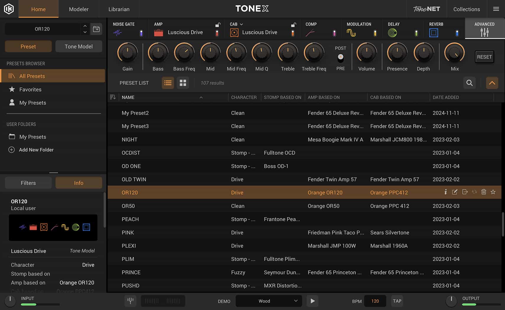
Task: Open the Wood demo sound dropdown
Action: 268,301
